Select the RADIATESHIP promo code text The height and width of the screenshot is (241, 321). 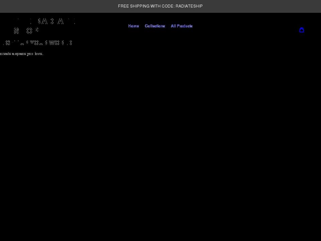pos(190,6)
